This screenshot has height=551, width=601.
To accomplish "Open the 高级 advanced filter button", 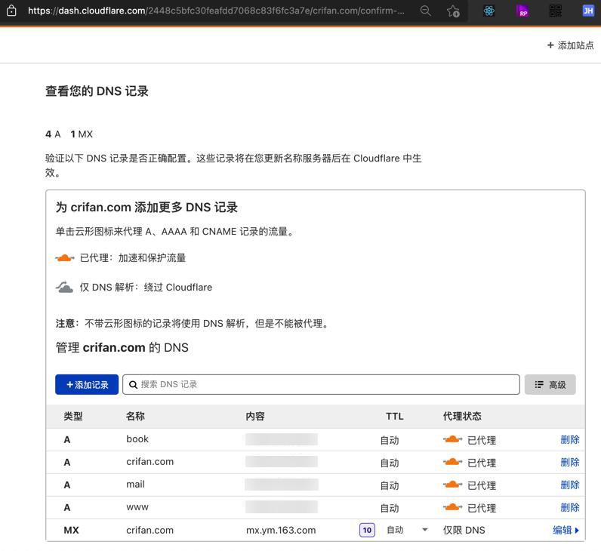I will (x=550, y=384).
